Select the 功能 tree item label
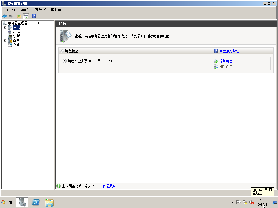 (x=16, y=32)
